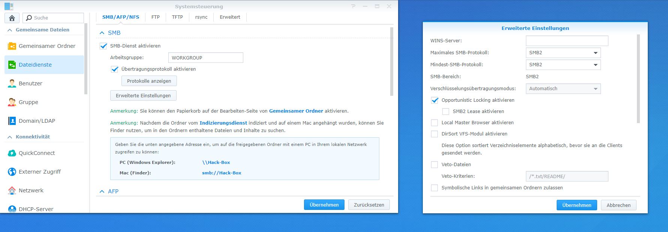Switch to the rsync tab
Viewport: 668px width, 232px height.
pyautogui.click(x=201, y=17)
